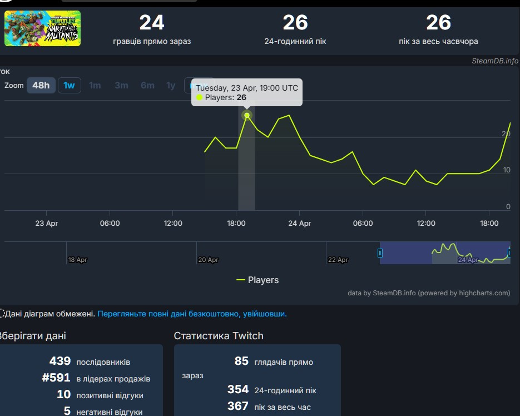Set chart zoom to 6m

(x=147, y=85)
